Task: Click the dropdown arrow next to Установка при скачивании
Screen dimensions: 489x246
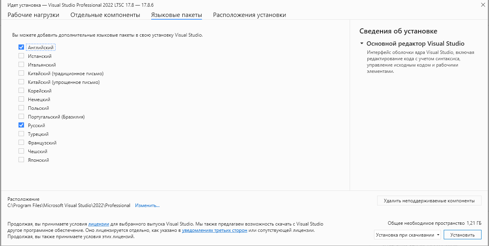Action: coord(438,235)
